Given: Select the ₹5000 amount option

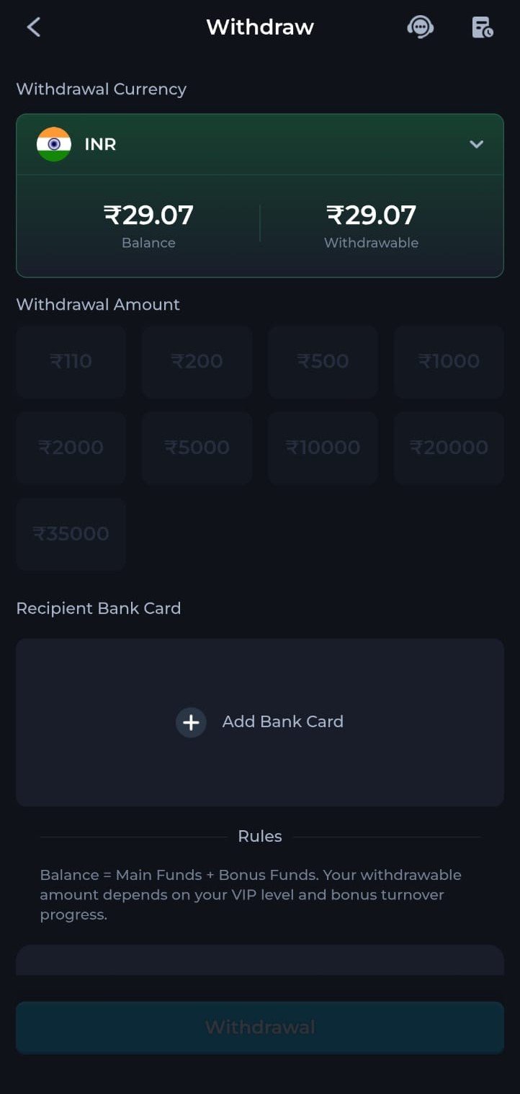Looking at the screenshot, I should pos(197,448).
